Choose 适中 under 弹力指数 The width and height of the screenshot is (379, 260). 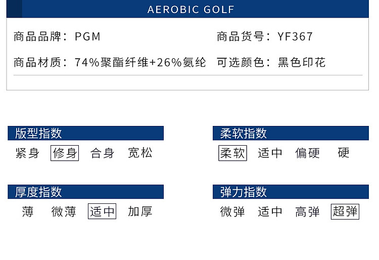point(270,212)
